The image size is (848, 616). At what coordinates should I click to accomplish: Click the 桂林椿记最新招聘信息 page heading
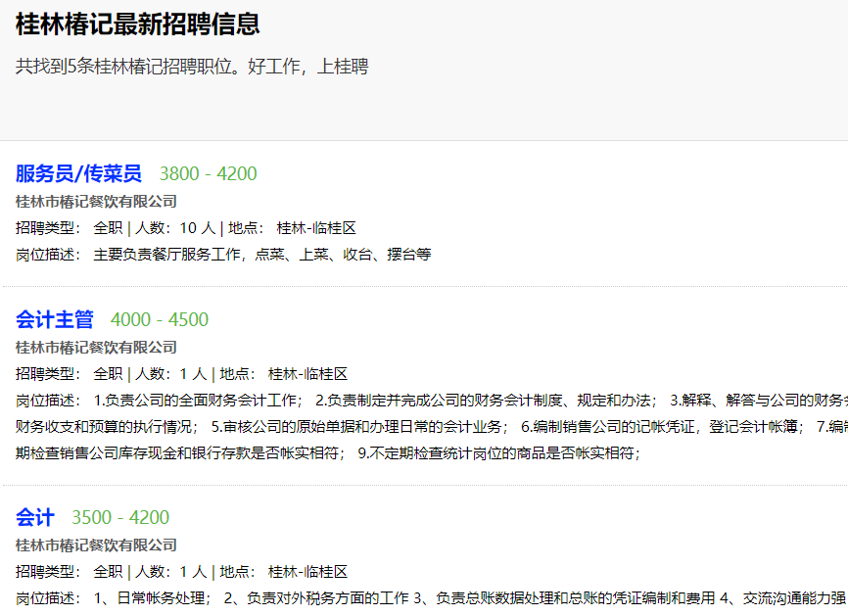[138, 24]
